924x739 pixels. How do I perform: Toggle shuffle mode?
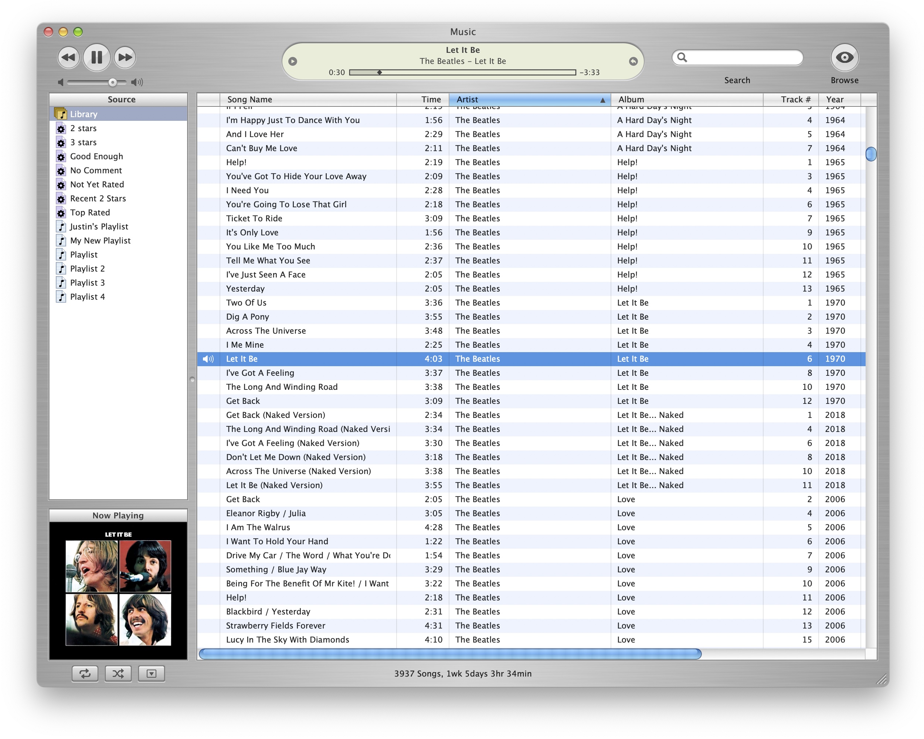click(x=118, y=673)
